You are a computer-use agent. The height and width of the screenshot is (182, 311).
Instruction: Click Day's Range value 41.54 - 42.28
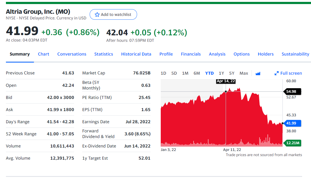coord(61,122)
